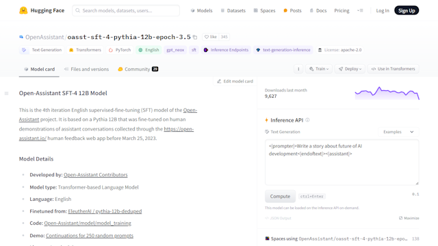Click Use in Transformers button
438x246 pixels.
(393, 69)
